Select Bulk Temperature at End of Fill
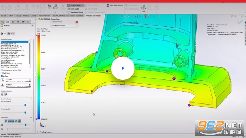Viewport: 246px width, 138px height. [x=11, y=47]
